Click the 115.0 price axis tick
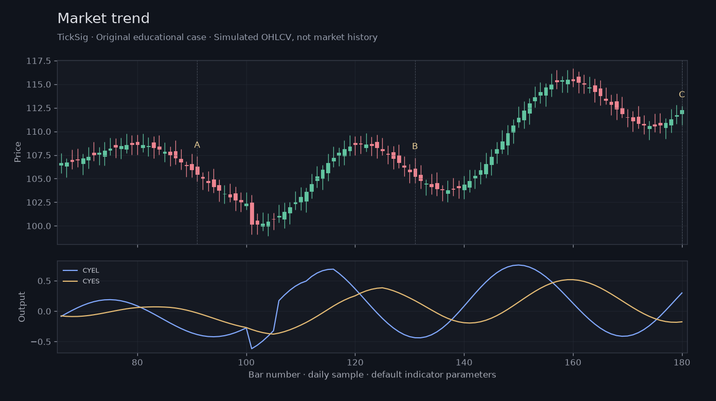The width and height of the screenshot is (716, 401). coord(39,85)
